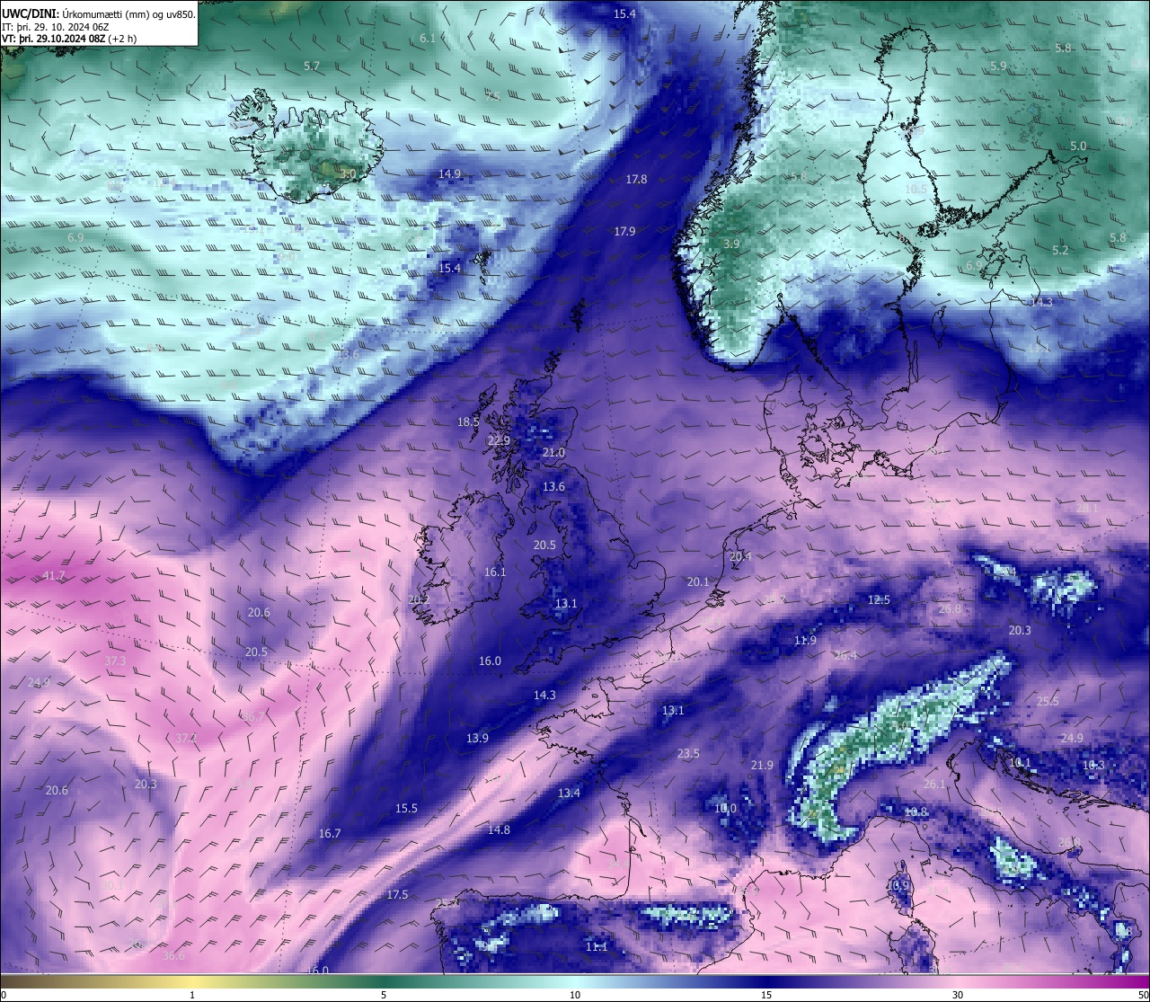Click the 15.5 value west of Biscay
1150x1002 pixels.
[406, 808]
